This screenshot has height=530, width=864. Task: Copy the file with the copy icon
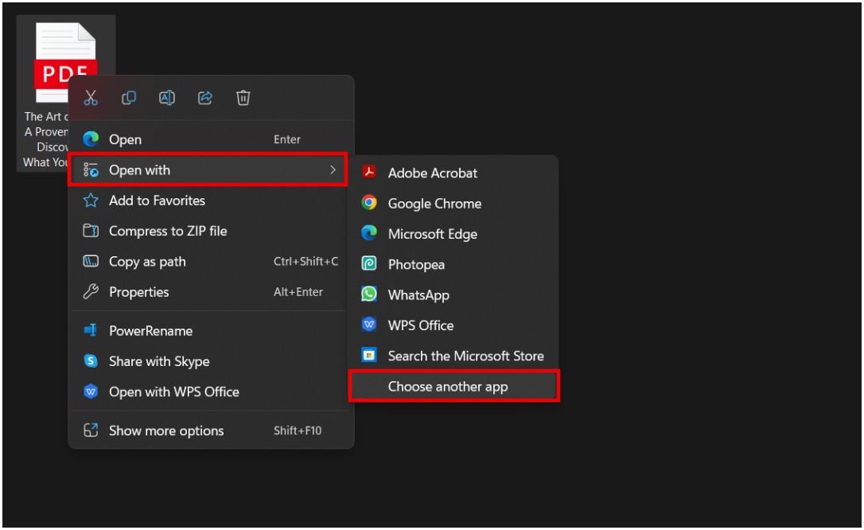pyautogui.click(x=128, y=98)
